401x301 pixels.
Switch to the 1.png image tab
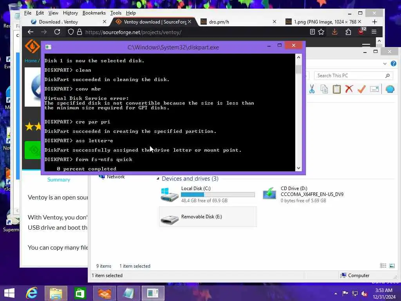(323, 22)
